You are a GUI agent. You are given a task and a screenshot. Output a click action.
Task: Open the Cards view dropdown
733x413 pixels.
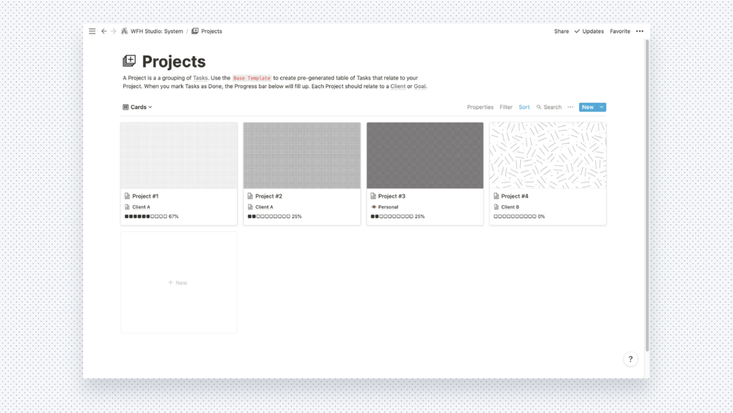click(137, 107)
